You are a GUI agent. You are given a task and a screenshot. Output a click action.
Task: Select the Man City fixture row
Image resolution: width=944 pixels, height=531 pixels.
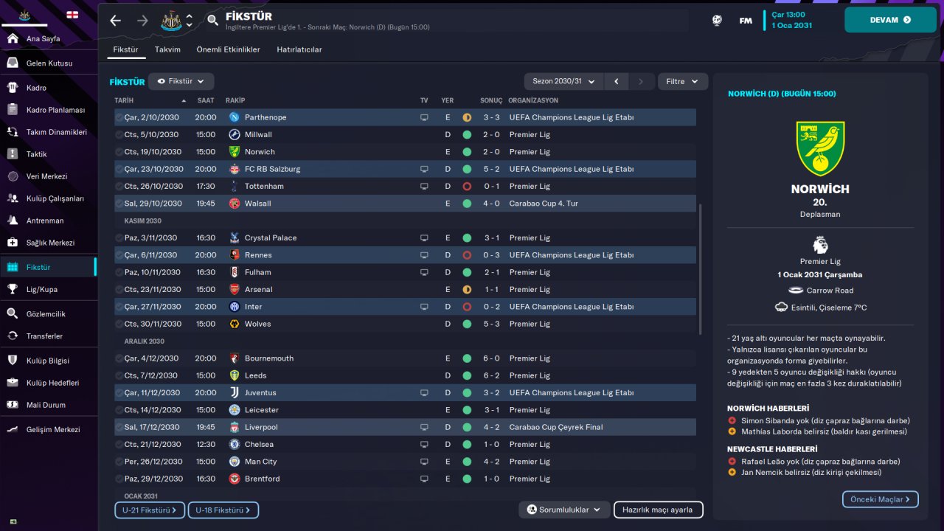coord(405,462)
